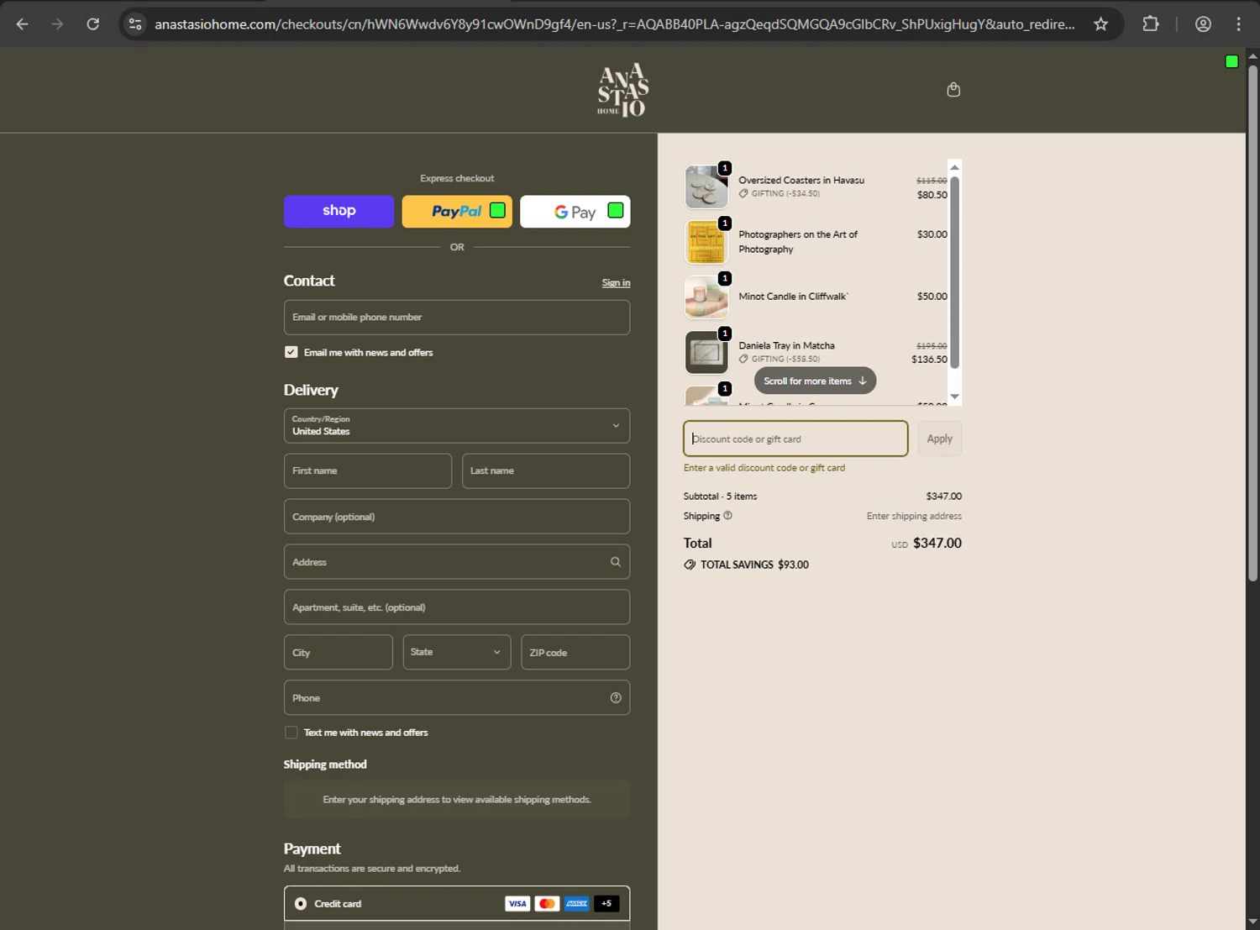Click the $347.00 total amount
The height and width of the screenshot is (930, 1260).
coord(937,544)
